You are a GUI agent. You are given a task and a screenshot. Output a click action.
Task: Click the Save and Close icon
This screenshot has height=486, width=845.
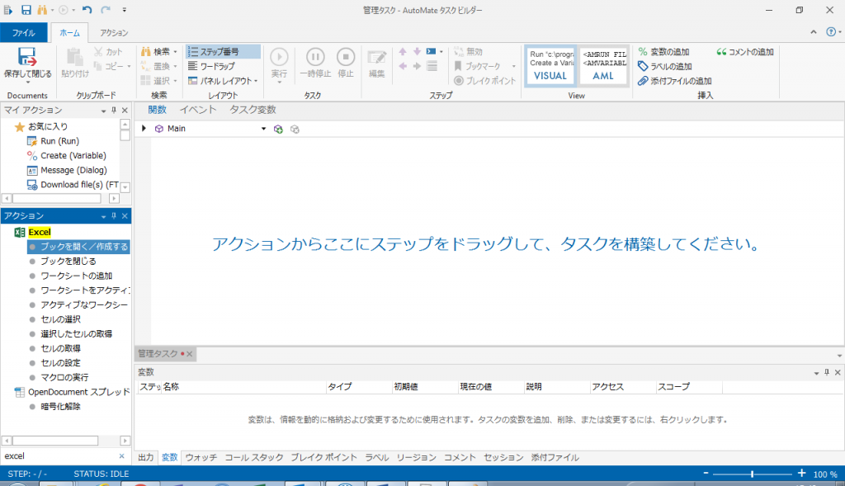[x=27, y=57]
